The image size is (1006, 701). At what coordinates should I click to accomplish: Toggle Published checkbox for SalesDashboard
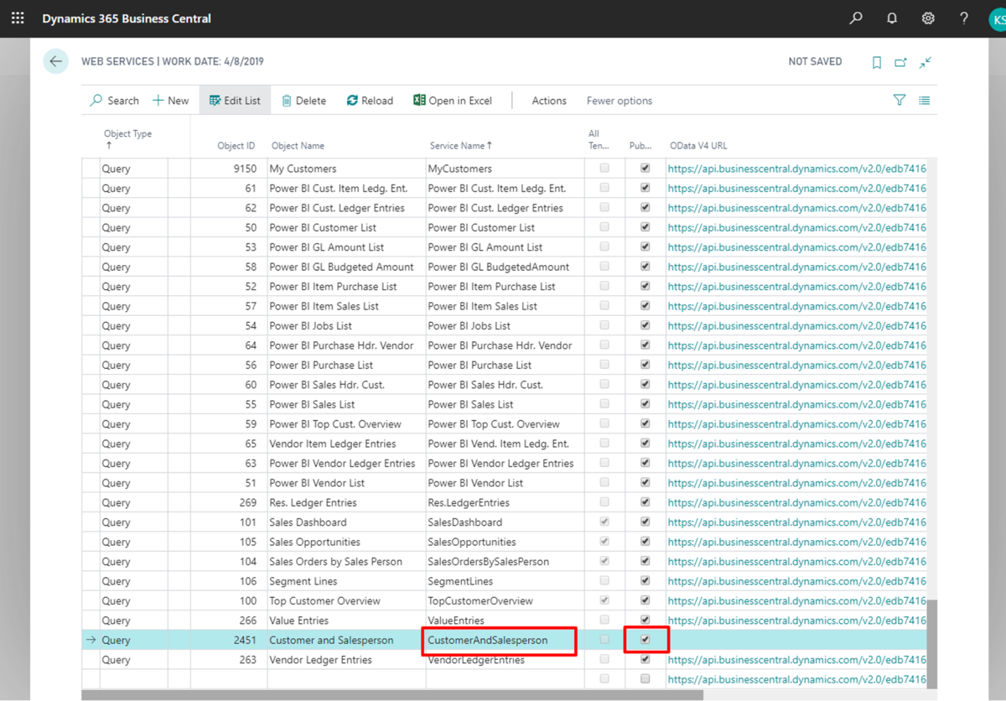(646, 522)
